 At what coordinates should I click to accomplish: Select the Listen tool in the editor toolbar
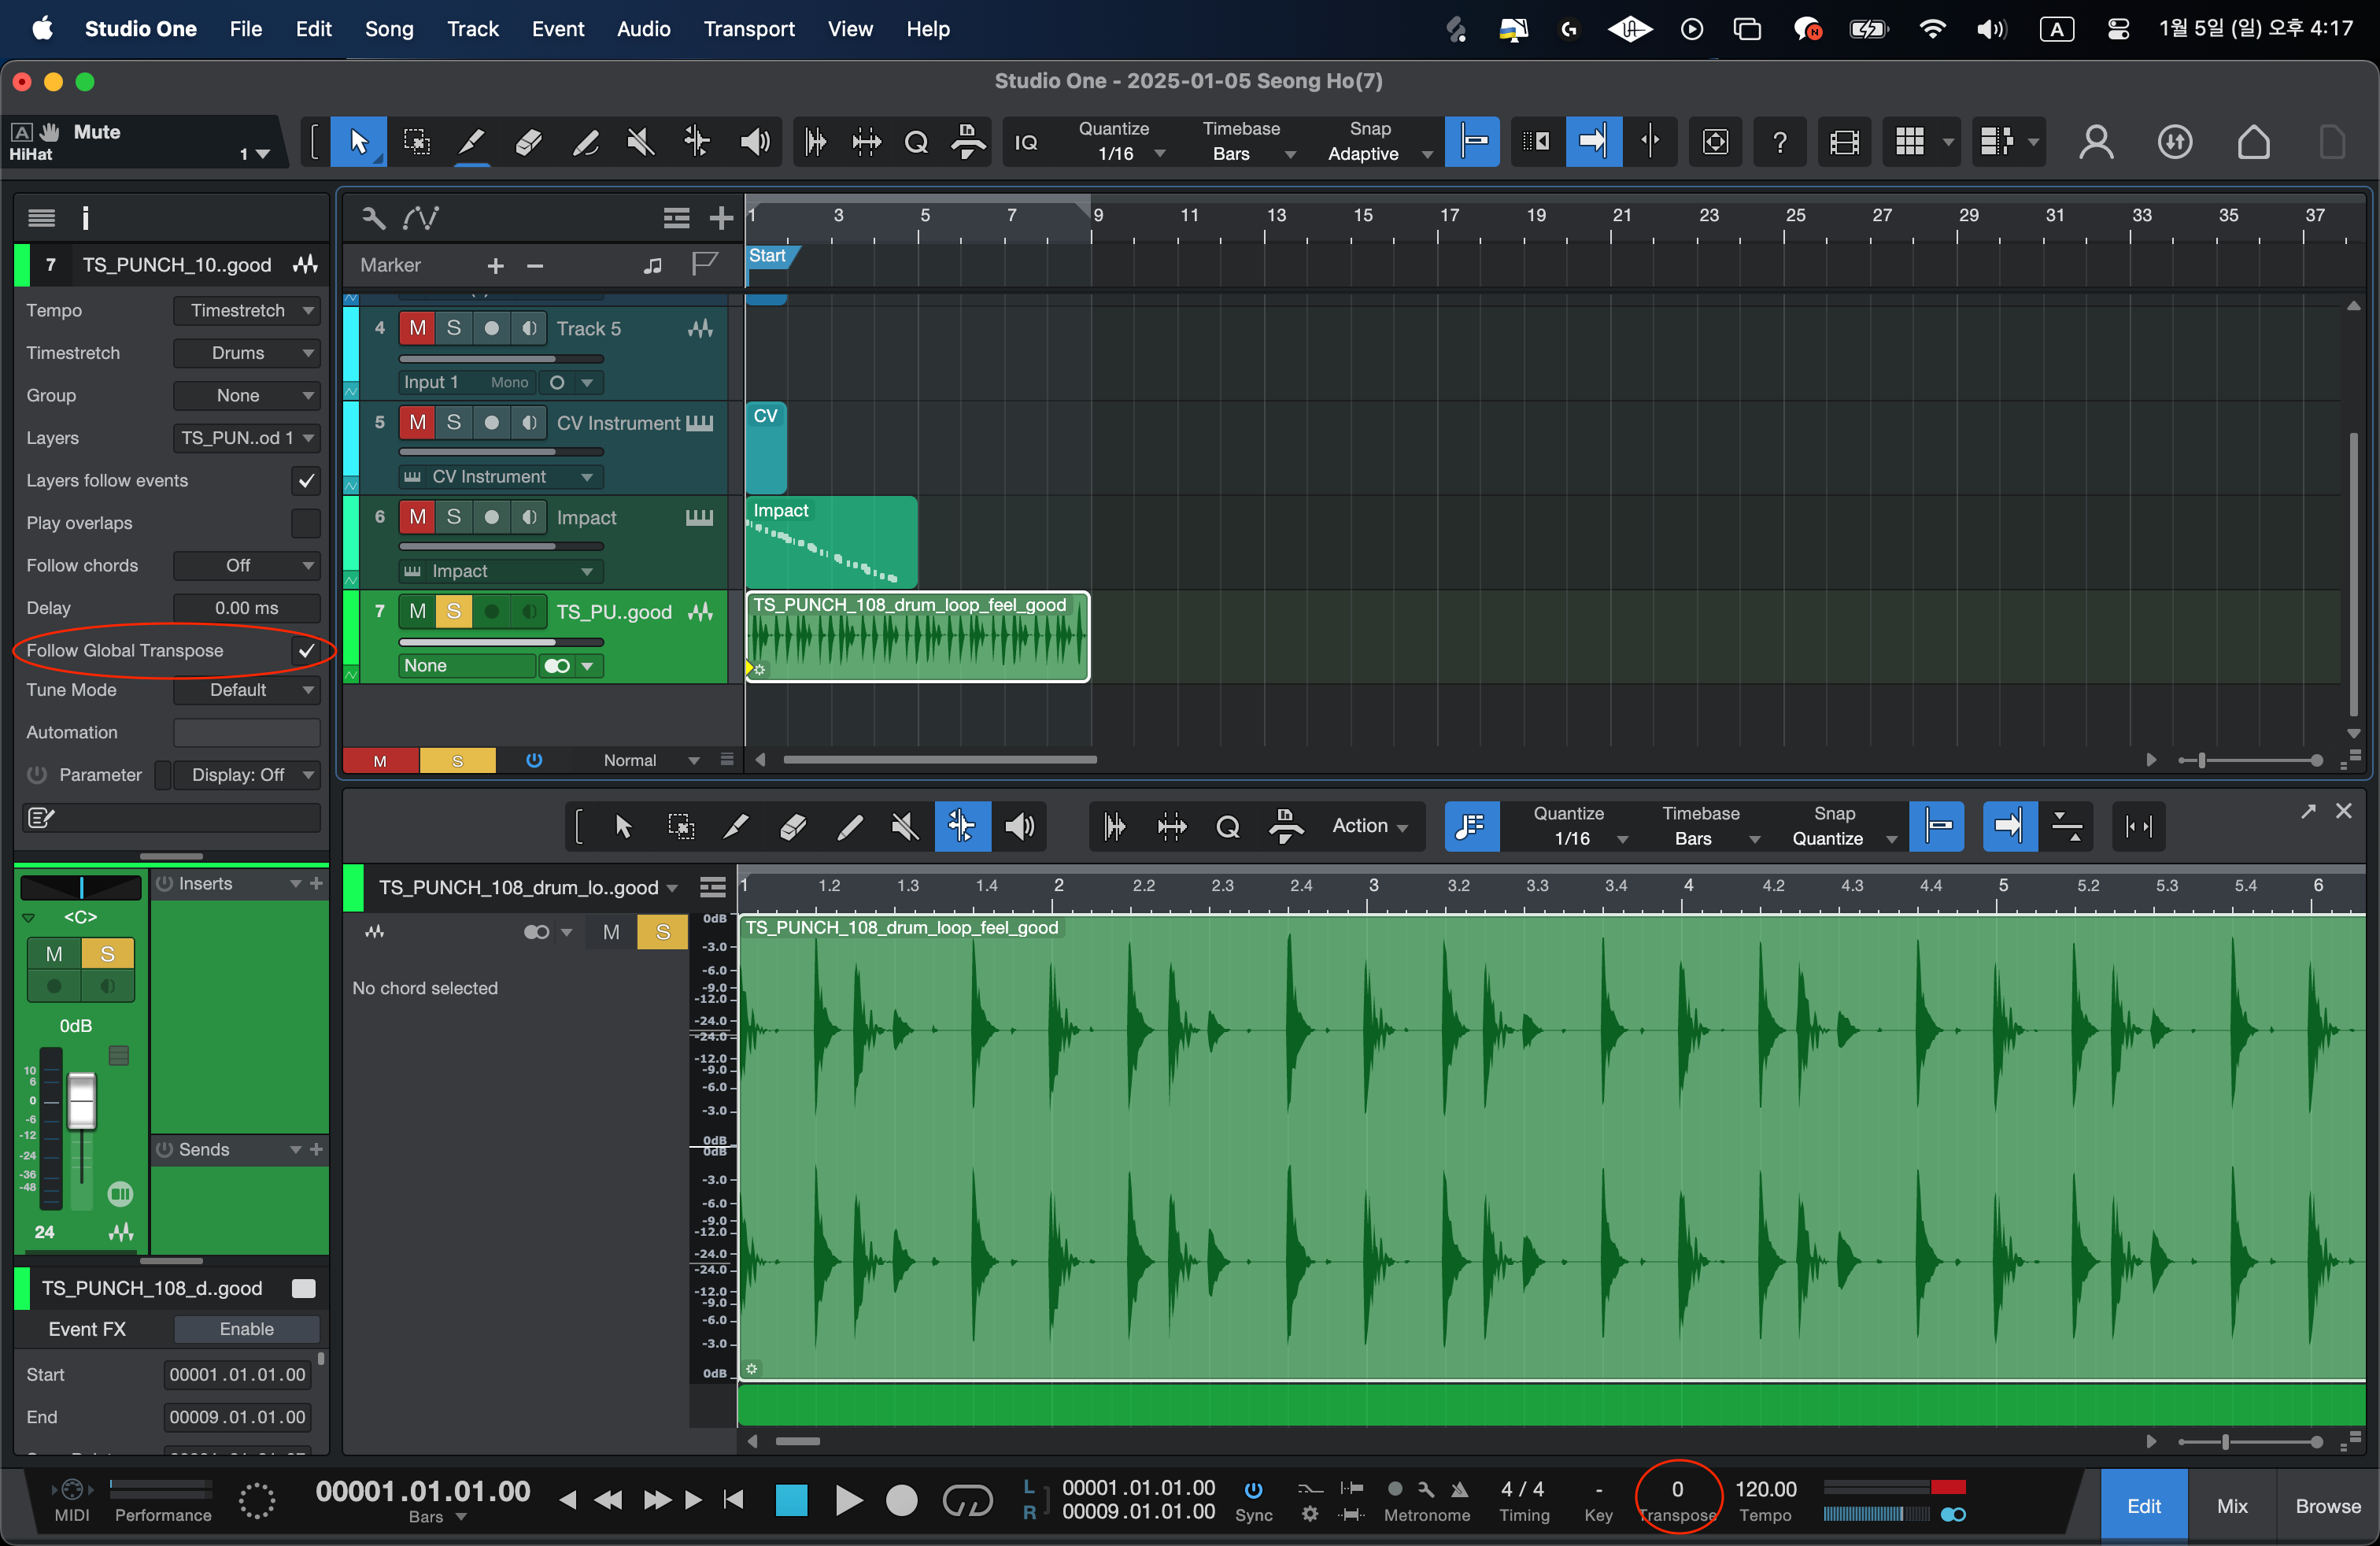pos(1019,826)
